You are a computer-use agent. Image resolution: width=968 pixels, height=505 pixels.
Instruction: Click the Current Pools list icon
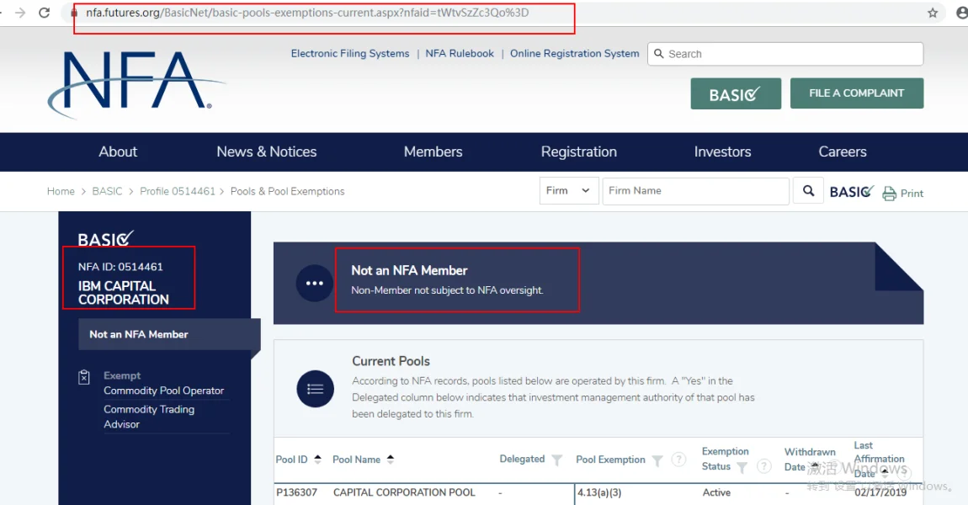tap(315, 389)
